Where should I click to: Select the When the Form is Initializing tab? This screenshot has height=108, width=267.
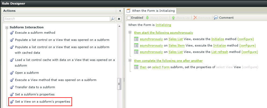151,11
